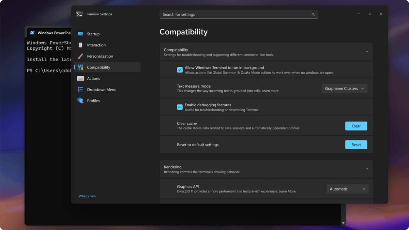
Task: Open the Interaction settings page
Action: pyautogui.click(x=96, y=45)
